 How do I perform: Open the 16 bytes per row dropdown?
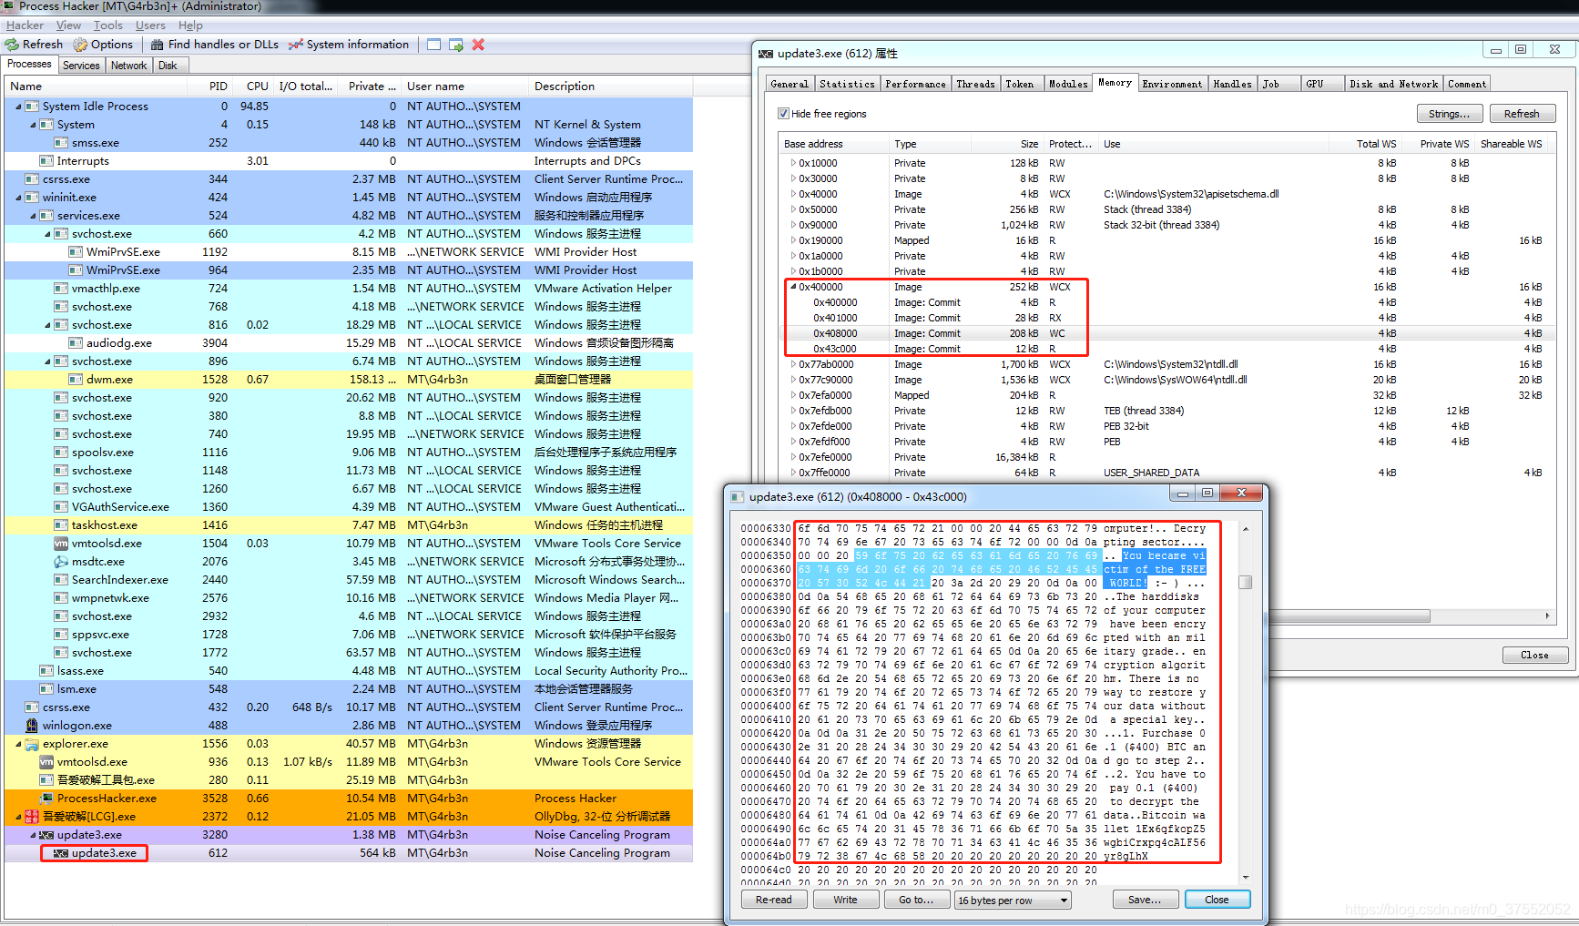[x=1013, y=901]
